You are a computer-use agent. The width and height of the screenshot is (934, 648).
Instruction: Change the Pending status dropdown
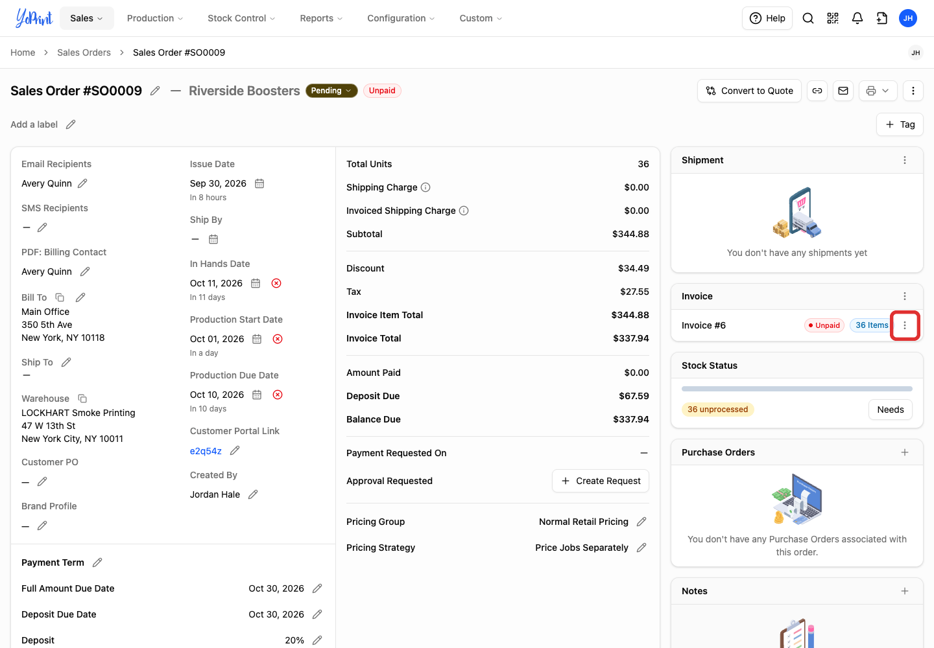pyautogui.click(x=331, y=91)
